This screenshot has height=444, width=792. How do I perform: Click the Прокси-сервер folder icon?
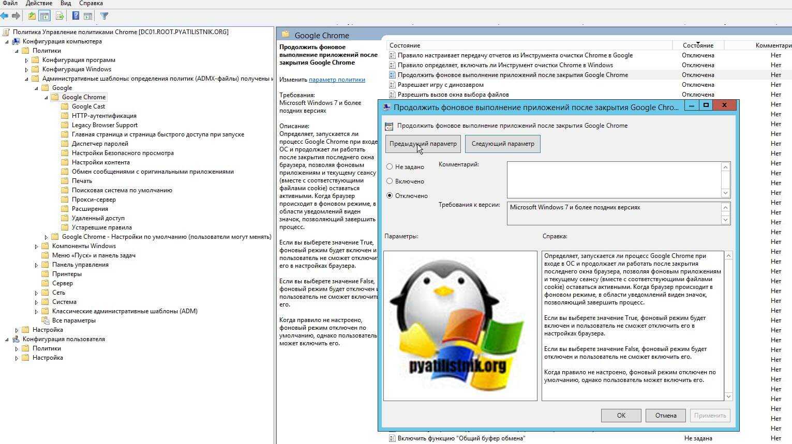65,200
